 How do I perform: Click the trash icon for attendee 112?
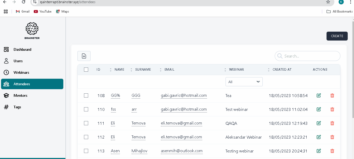pos(332,137)
